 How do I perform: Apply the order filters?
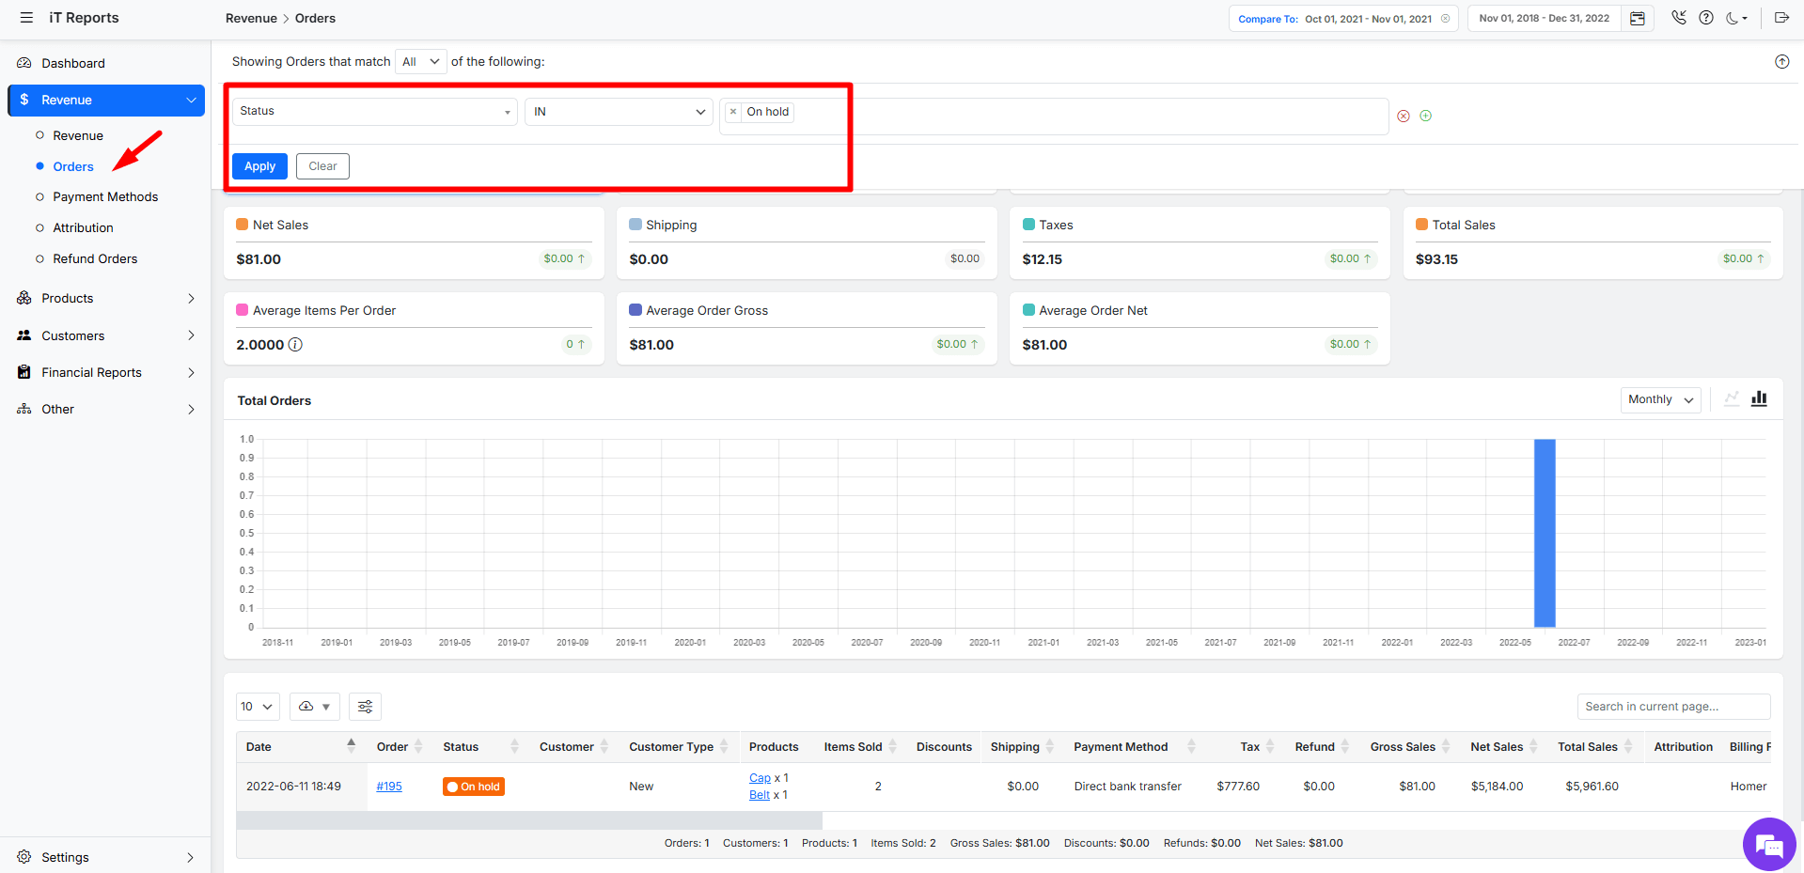tap(259, 166)
